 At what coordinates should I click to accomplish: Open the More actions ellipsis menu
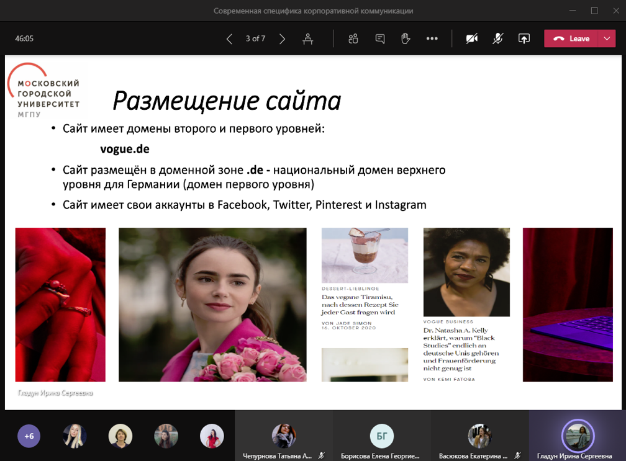[x=432, y=39]
